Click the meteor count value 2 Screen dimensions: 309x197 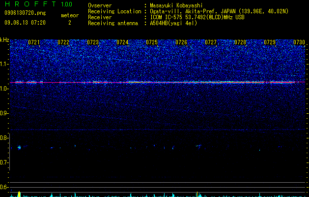[x=70, y=23]
